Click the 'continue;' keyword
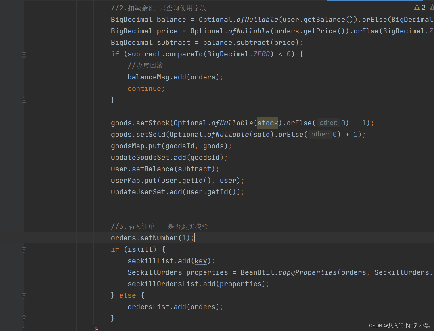 coord(146,89)
